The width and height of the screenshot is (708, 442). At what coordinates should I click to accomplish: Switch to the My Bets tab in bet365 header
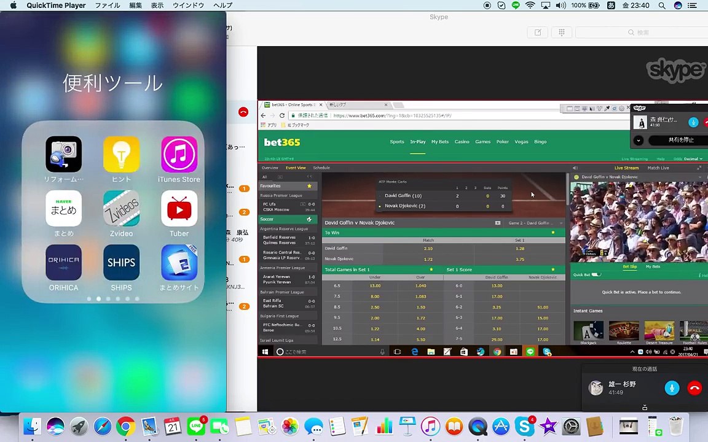[440, 142]
